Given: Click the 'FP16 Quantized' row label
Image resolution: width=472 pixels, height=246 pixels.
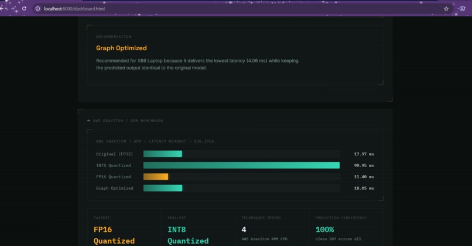Looking at the screenshot, I should click(x=114, y=177).
